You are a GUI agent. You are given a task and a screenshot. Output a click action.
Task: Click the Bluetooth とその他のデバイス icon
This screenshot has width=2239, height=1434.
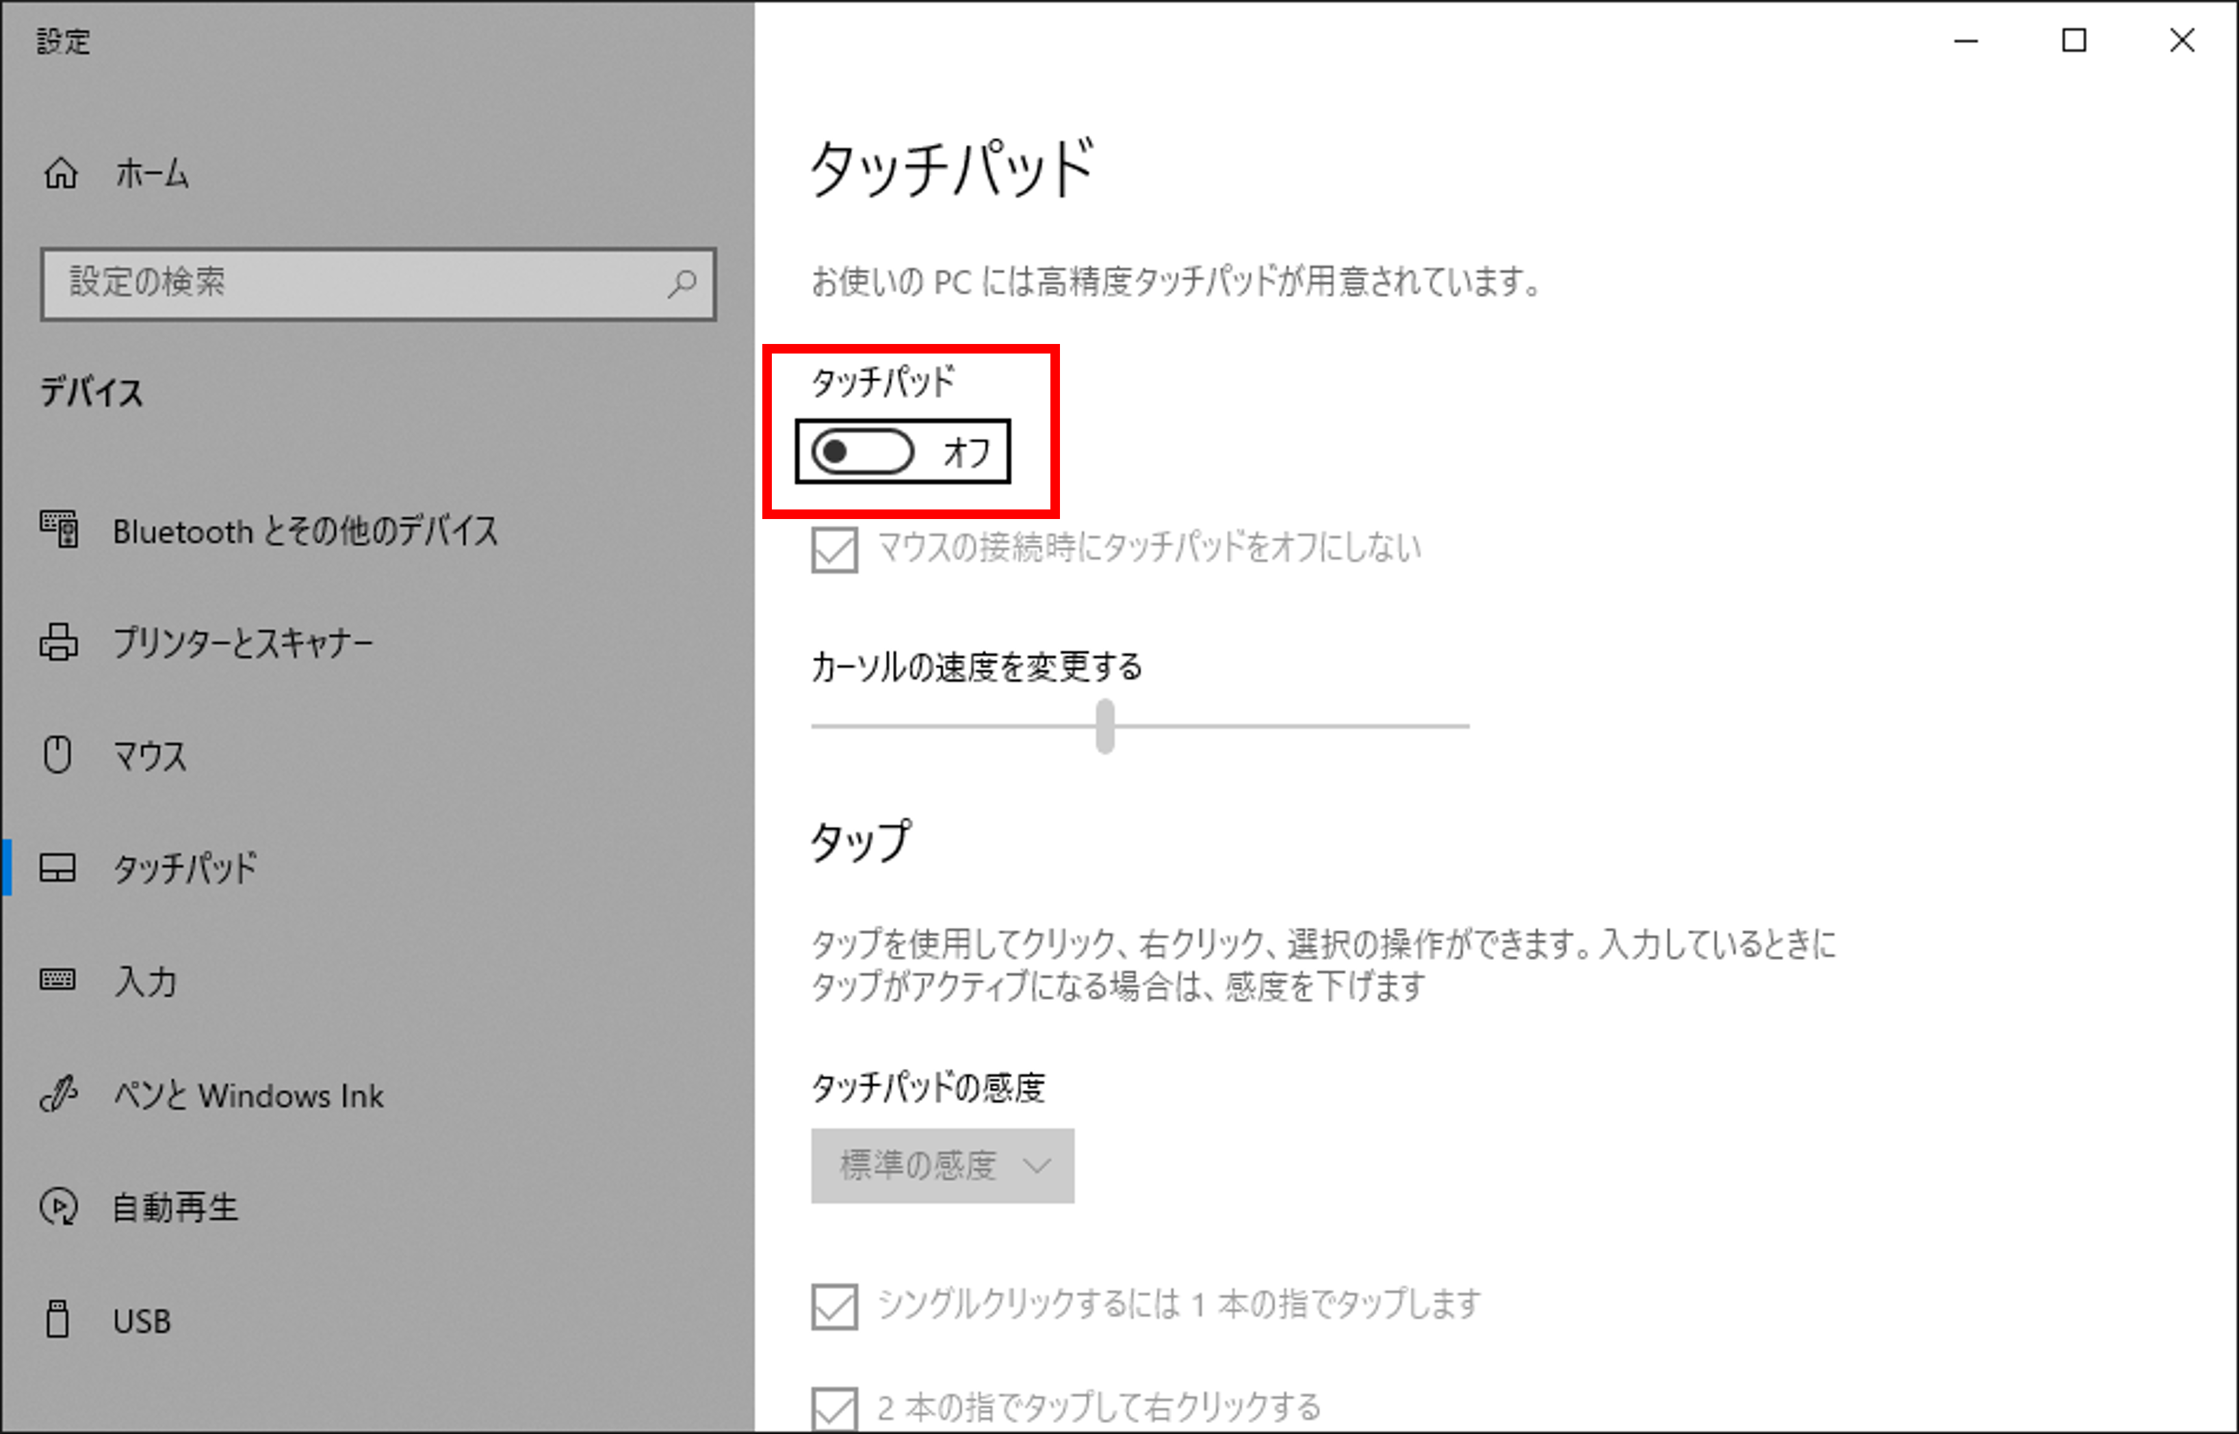pyautogui.click(x=59, y=529)
